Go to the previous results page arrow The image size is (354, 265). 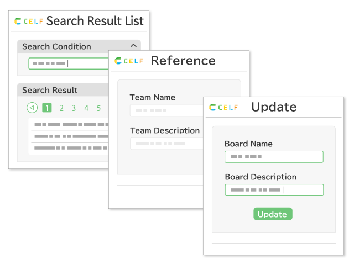point(32,108)
